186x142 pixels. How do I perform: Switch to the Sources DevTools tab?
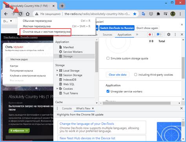point(108,35)
